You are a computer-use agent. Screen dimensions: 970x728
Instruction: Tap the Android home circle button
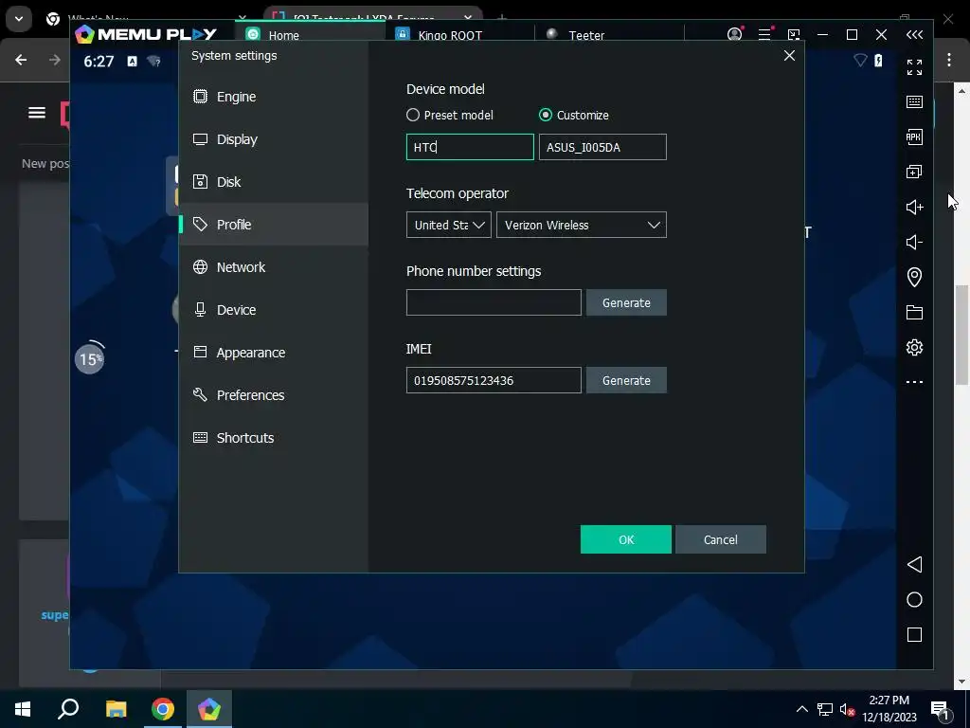pos(914,600)
